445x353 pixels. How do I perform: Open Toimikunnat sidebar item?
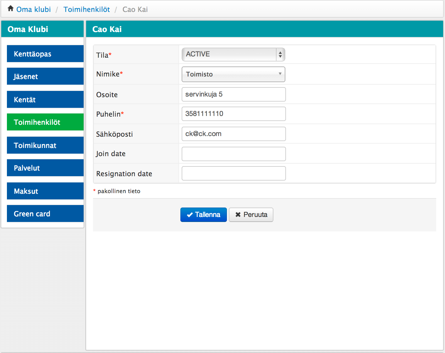coord(45,145)
